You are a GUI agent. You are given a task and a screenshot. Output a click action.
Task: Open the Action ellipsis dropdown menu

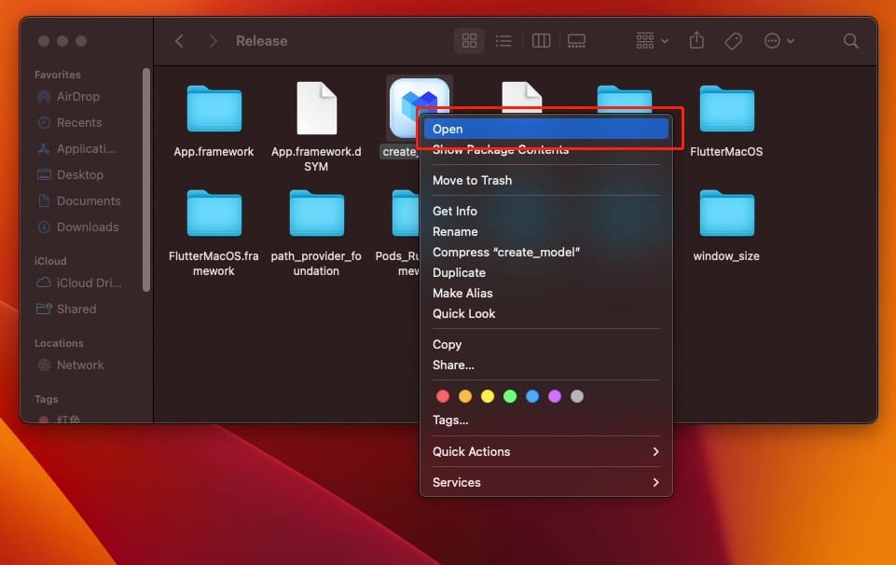pyautogui.click(x=779, y=41)
